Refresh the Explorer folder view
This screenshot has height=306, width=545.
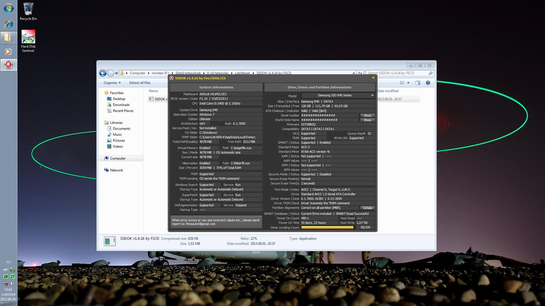pos(360,73)
